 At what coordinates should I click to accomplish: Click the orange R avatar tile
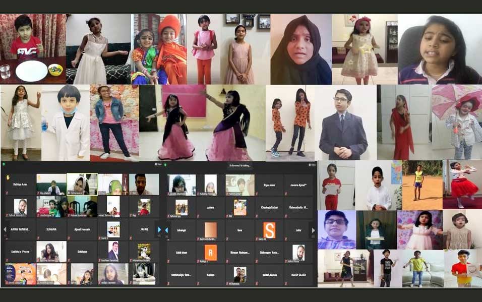pos(210,252)
